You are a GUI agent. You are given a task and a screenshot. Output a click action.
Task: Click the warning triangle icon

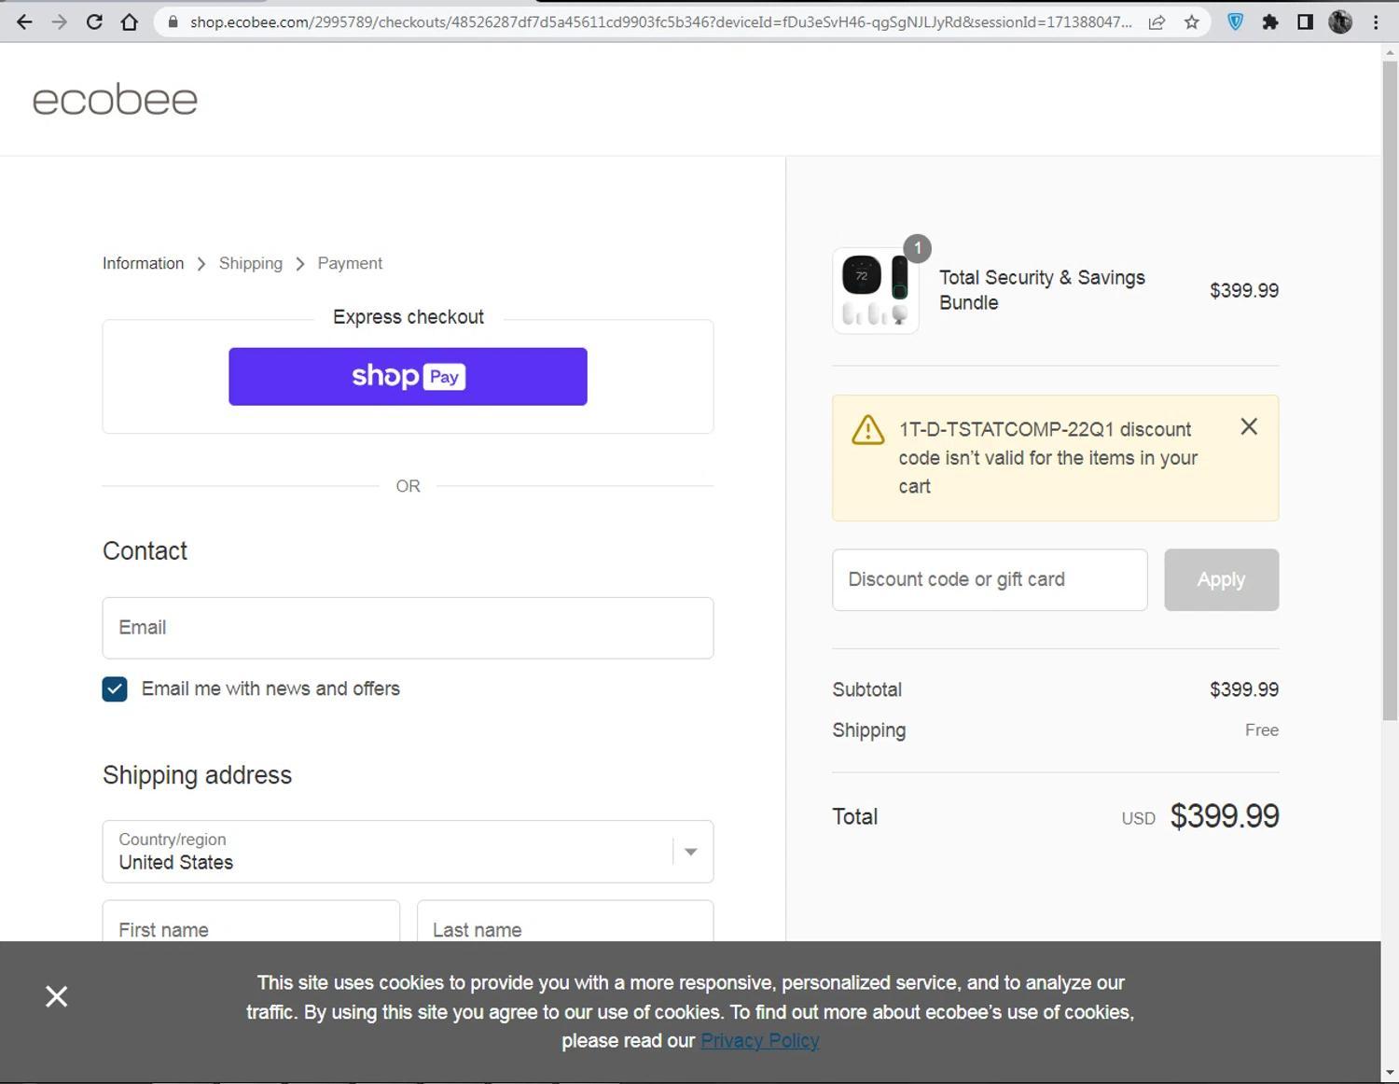pos(867,430)
